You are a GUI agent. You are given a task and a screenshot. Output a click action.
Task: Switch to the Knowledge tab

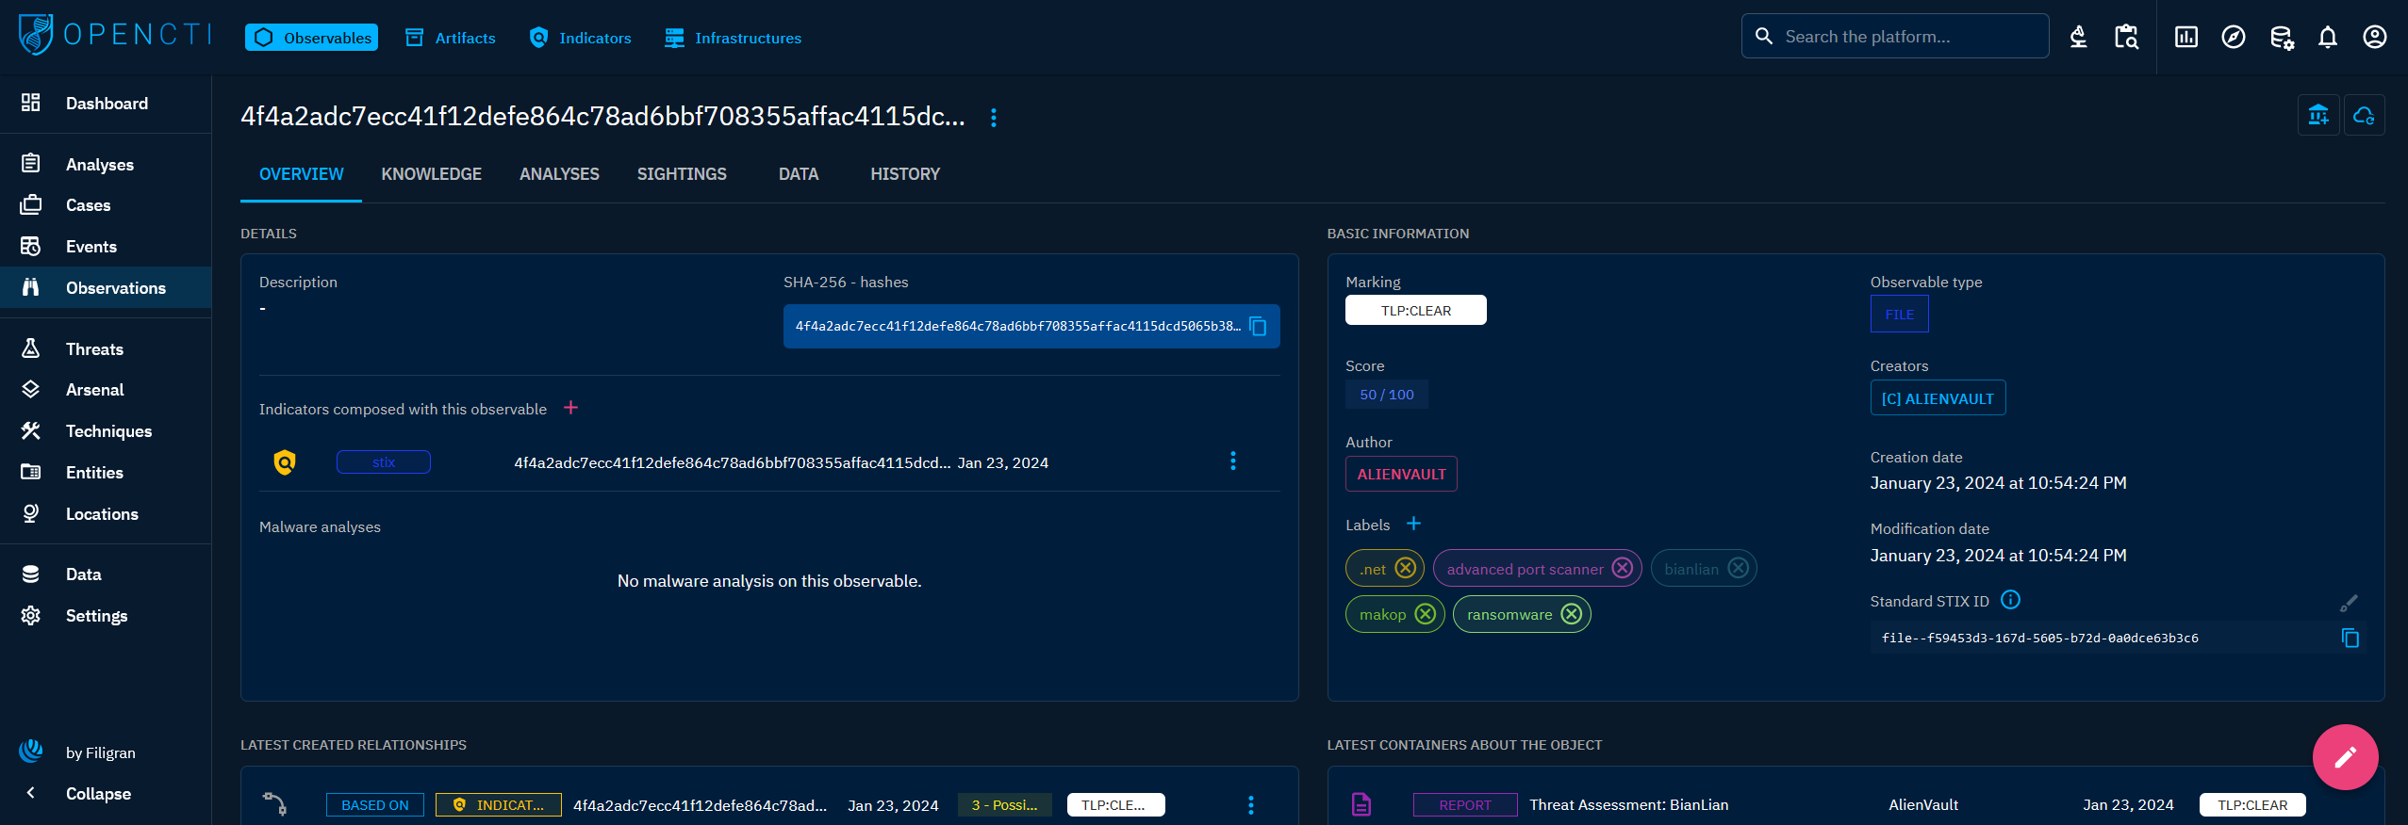pos(431,174)
